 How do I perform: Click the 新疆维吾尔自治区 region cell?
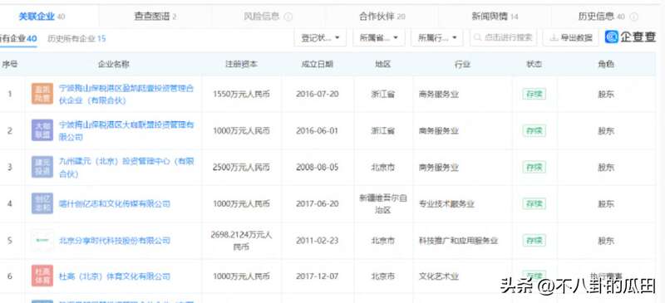(383, 204)
